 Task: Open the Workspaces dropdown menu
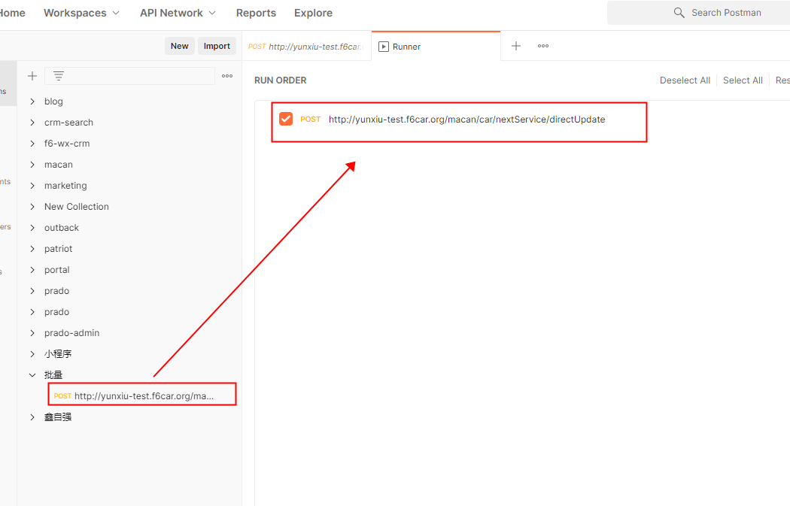pyautogui.click(x=81, y=13)
